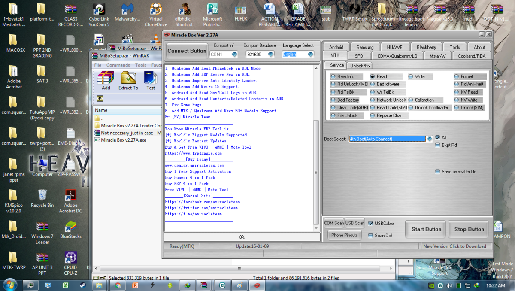Click New Version Click to Download

point(454,246)
